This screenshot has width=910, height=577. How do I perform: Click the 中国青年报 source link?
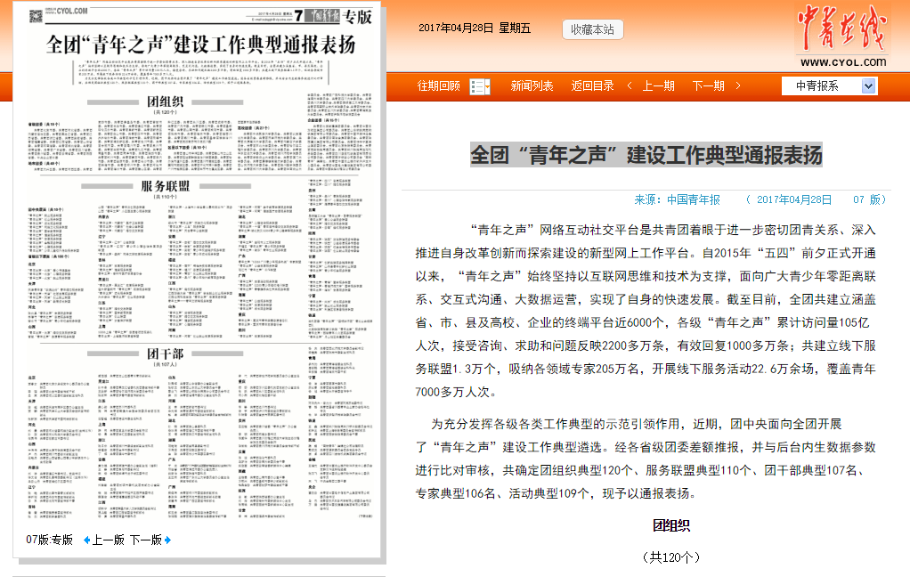[x=694, y=199]
